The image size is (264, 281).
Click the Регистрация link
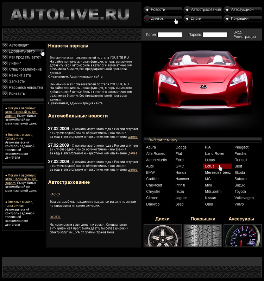point(245,37)
